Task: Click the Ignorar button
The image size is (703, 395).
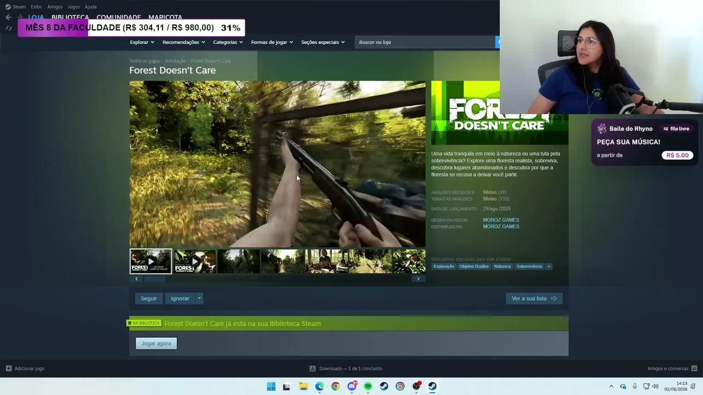Action: tap(180, 298)
